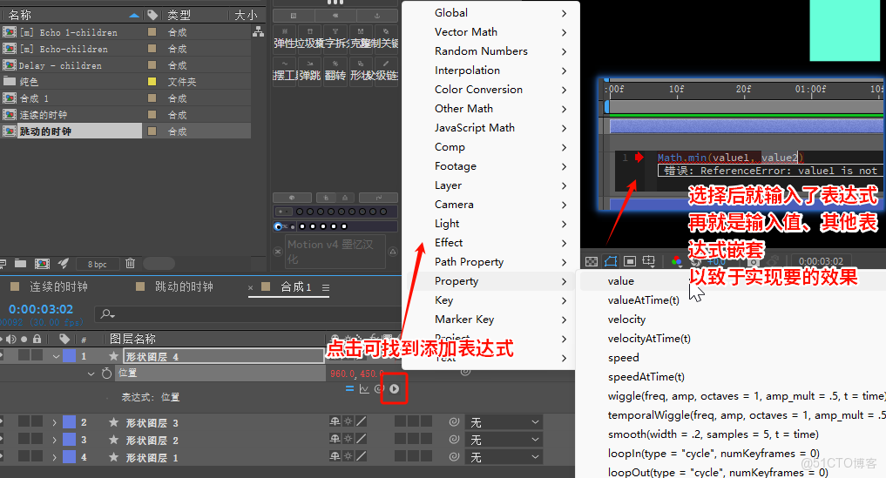Click the lock column icon in timeline header
The width and height of the screenshot is (886, 478).
[x=37, y=339]
